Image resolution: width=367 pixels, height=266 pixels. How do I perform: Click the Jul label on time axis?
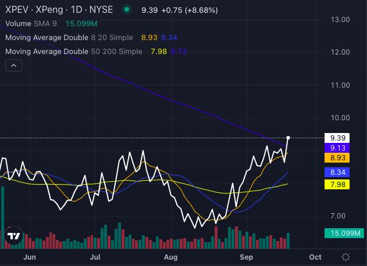pos(95,257)
